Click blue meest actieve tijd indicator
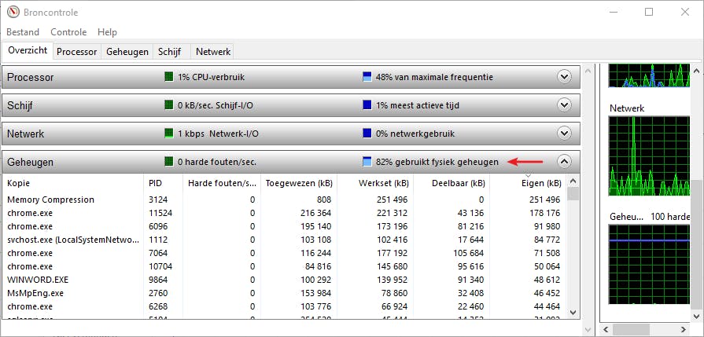This screenshot has width=704, height=337. pyautogui.click(x=367, y=105)
